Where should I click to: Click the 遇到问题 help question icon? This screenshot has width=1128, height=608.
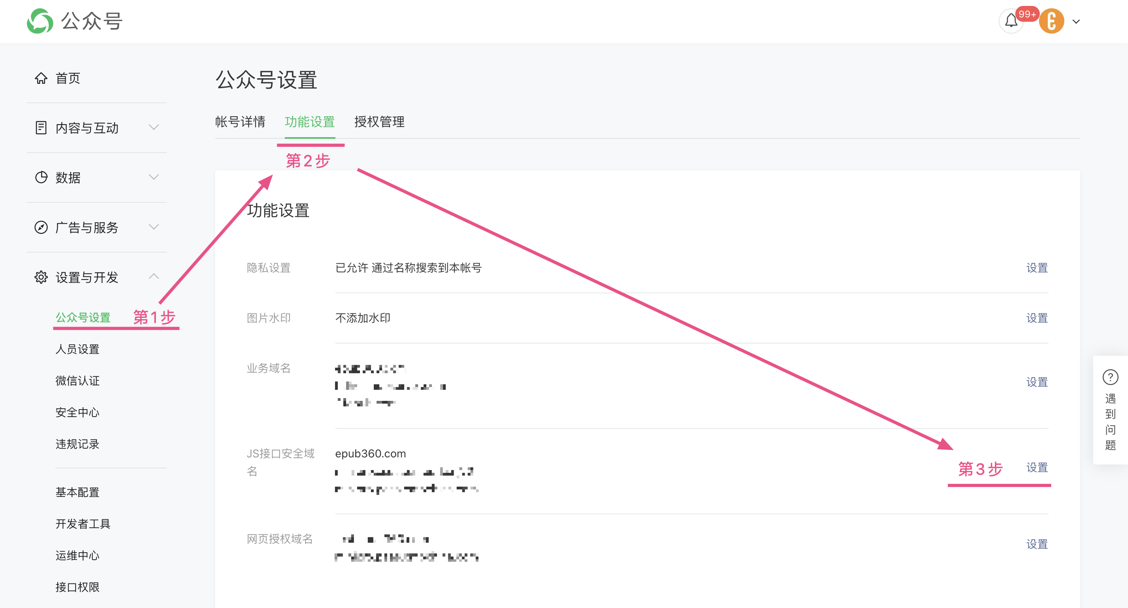pyautogui.click(x=1110, y=377)
